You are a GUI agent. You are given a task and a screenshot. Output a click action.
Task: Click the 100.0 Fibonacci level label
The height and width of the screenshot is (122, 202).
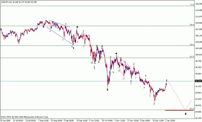click(x=192, y=25)
